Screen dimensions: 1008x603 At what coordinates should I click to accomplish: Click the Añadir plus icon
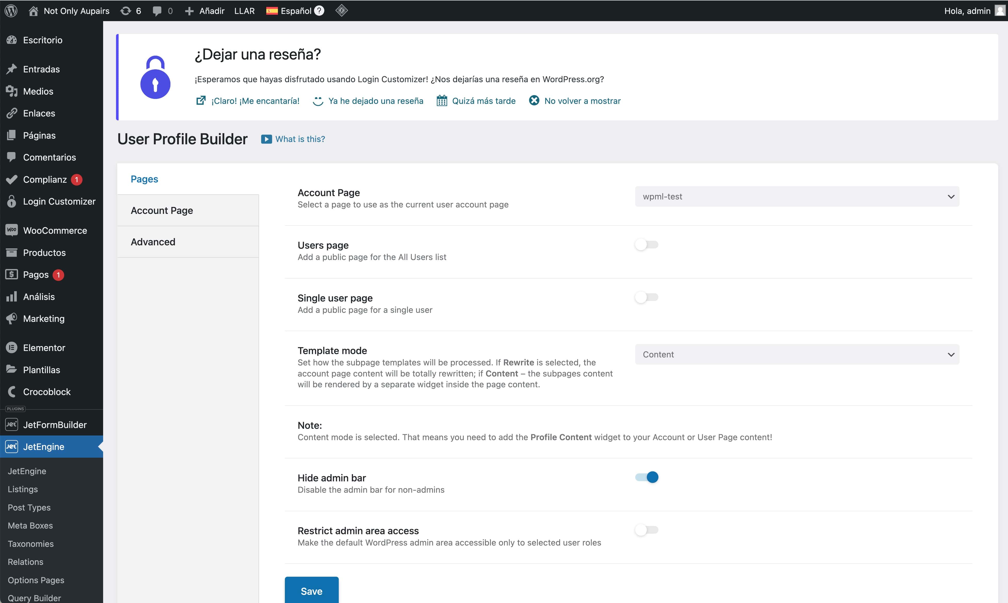[x=189, y=11]
